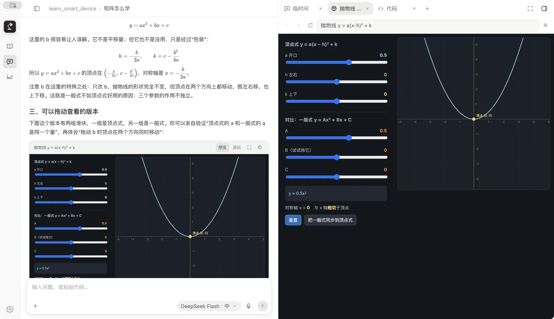
Task: Adjust the h 左右 slider in right panel
Action: pyautogui.click(x=336, y=82)
